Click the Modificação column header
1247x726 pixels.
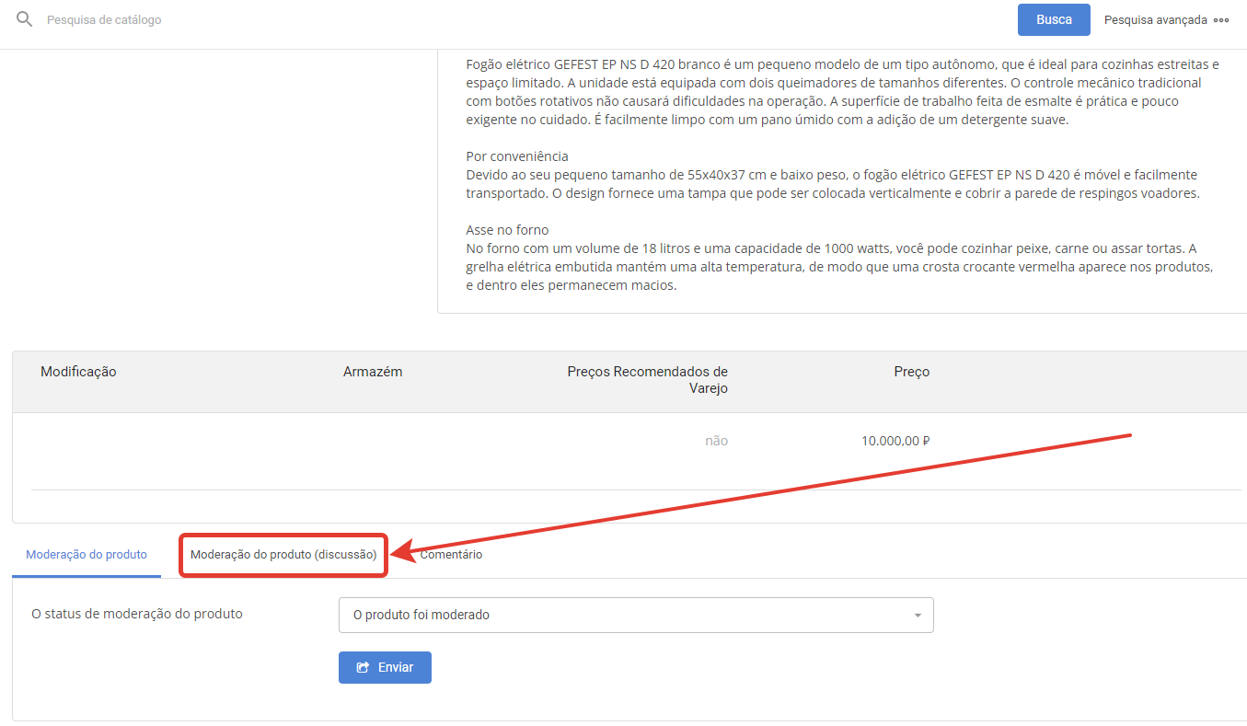tap(78, 372)
